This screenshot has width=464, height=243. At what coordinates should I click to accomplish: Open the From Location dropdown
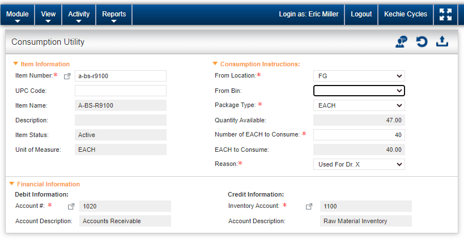pos(359,76)
